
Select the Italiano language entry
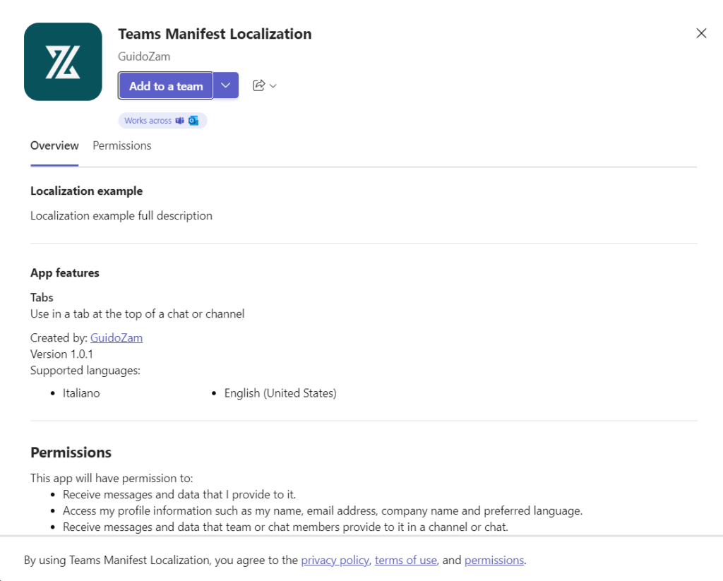(x=81, y=393)
